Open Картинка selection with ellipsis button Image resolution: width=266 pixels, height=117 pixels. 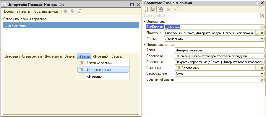point(258,68)
